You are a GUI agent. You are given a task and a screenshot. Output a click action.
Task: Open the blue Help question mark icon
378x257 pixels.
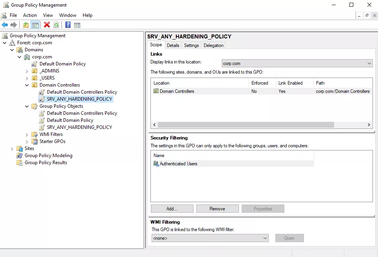[x=68, y=25]
